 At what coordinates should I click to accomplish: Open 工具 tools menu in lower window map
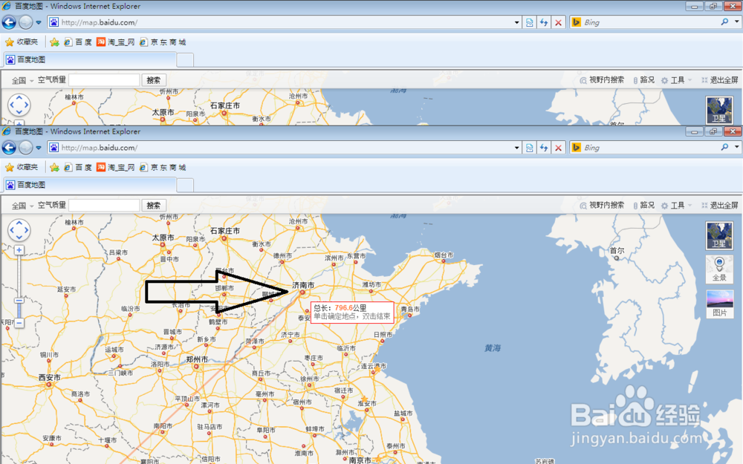point(676,206)
